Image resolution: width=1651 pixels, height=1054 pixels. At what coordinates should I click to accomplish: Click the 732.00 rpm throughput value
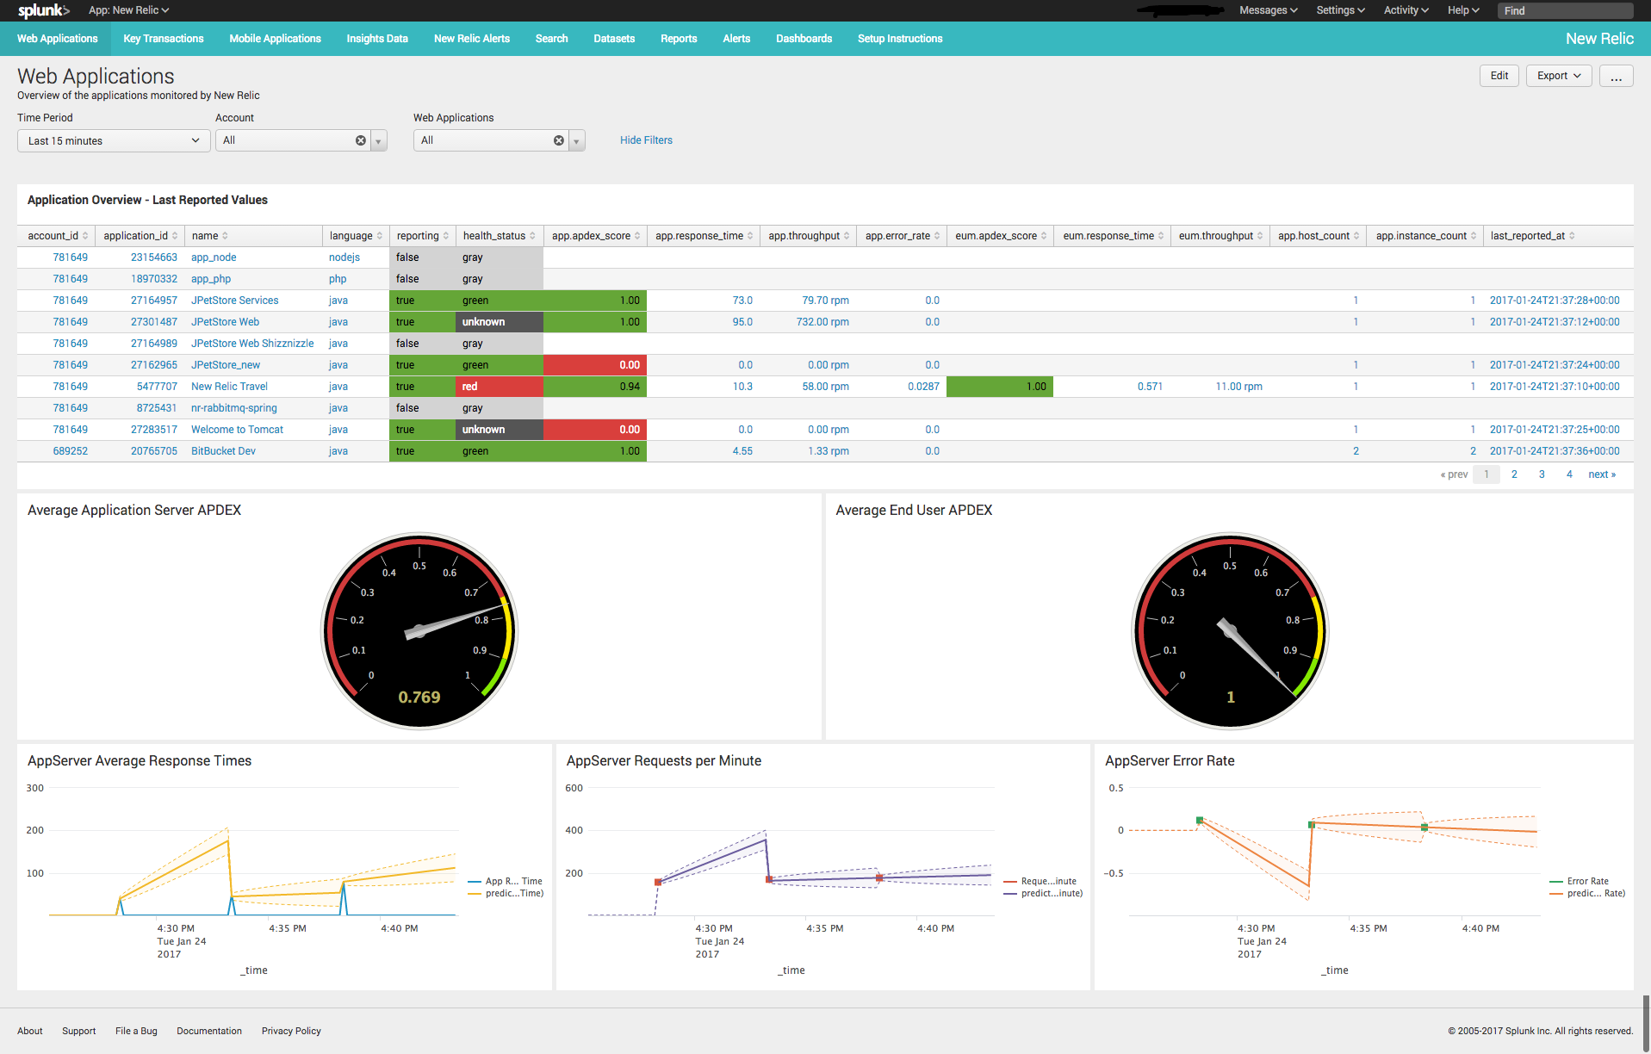822,322
